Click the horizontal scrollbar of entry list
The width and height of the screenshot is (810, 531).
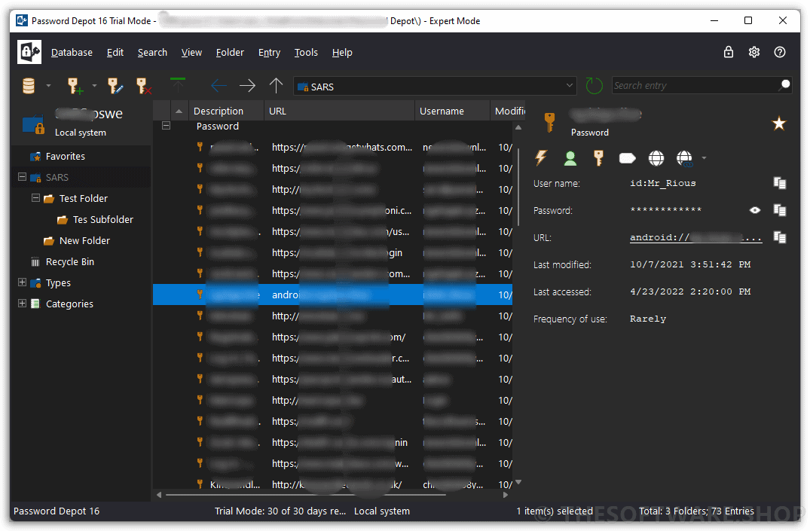coord(305,495)
